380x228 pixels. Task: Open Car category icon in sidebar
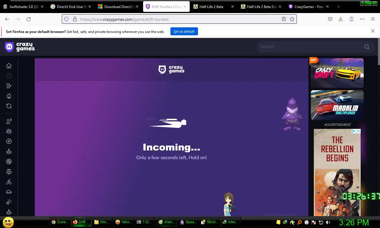pyautogui.click(x=9, y=192)
